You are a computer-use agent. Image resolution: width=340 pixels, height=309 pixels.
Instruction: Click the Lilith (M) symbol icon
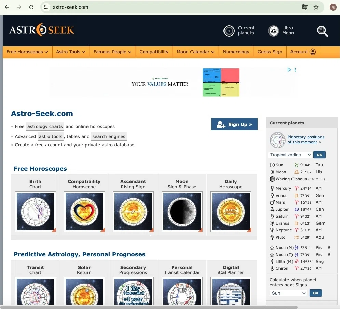coord(272,262)
